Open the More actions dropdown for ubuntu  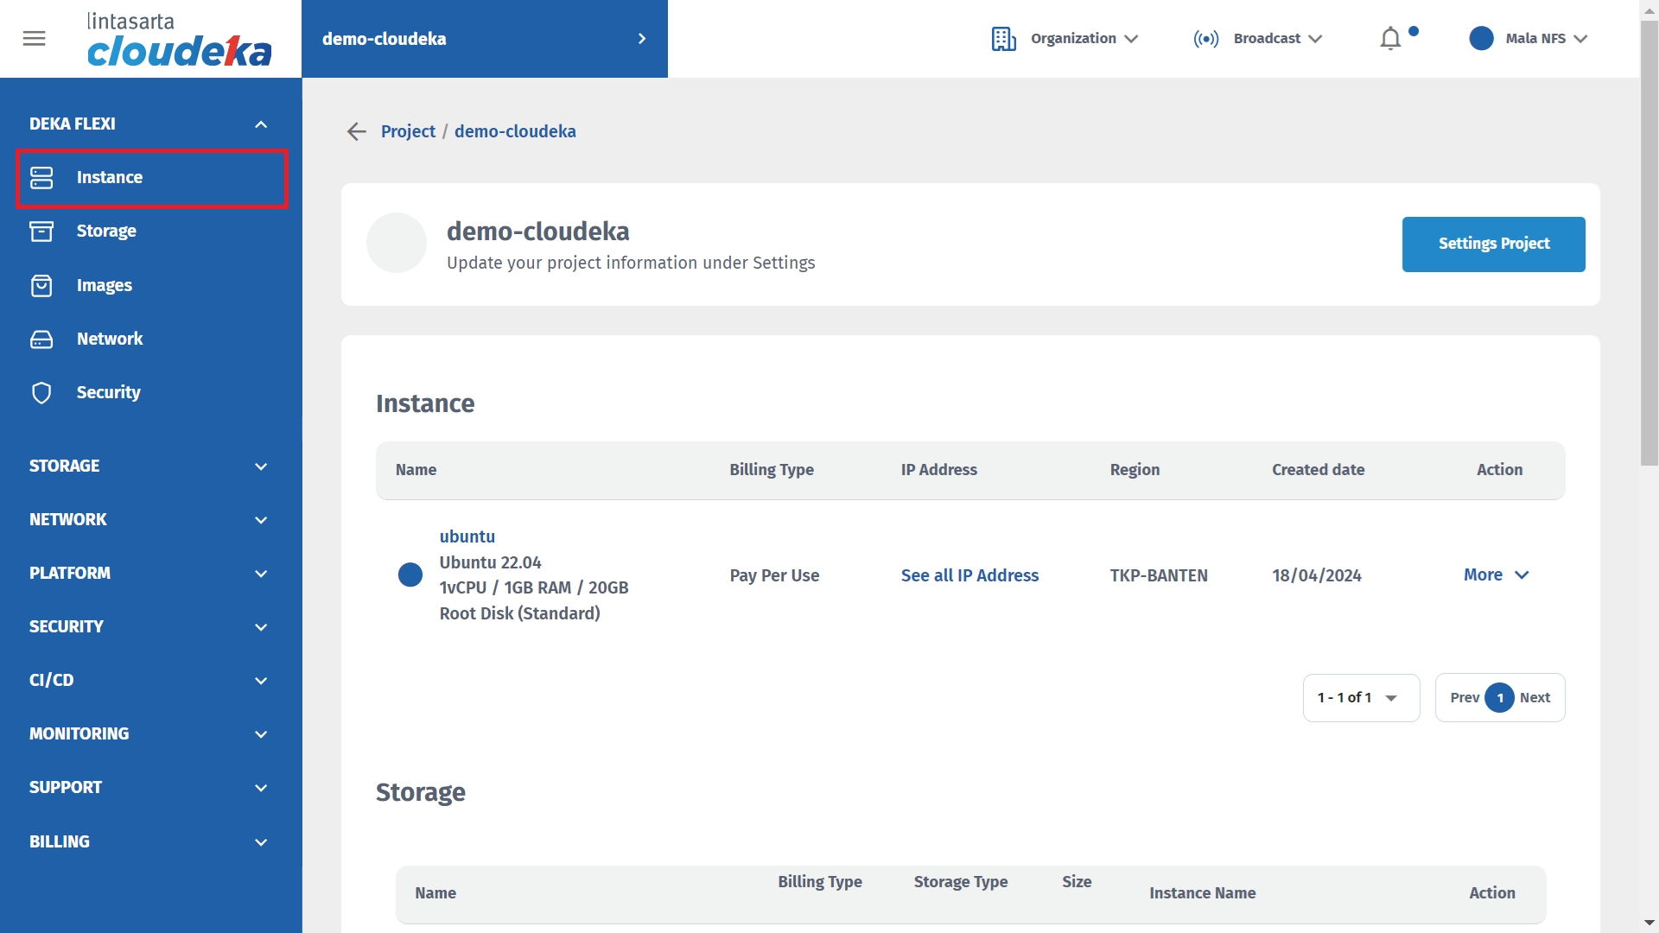pos(1496,575)
